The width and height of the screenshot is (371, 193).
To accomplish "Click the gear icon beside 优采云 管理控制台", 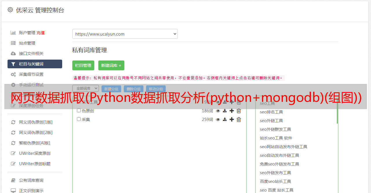I will (x=10, y=10).
